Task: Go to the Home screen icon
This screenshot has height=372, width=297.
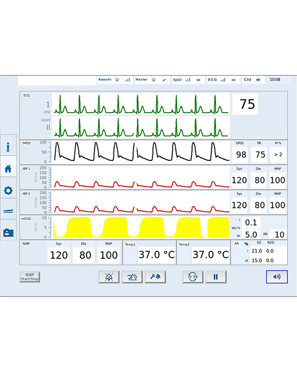Action: 8,169
